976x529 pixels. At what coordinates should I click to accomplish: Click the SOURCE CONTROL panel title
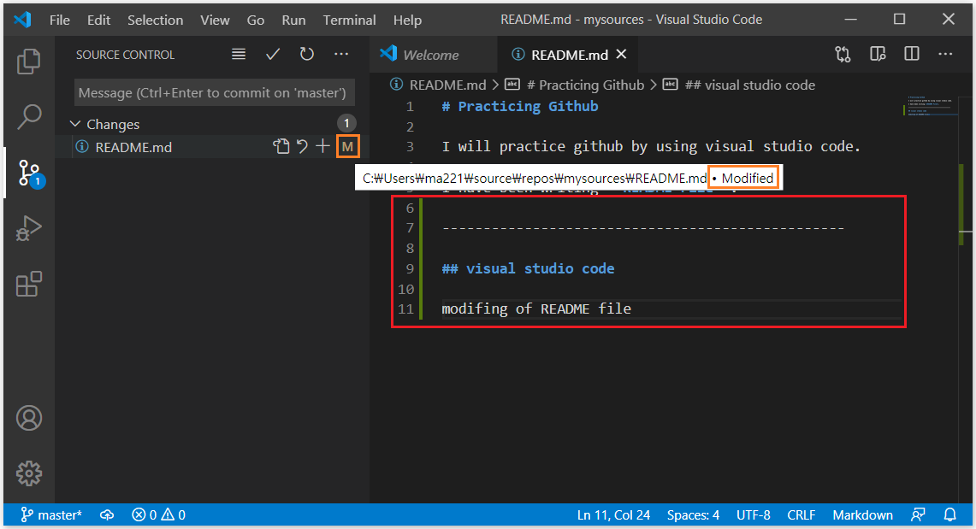coord(125,55)
